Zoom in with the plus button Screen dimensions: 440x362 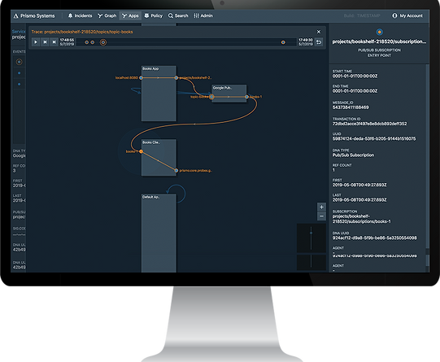point(321,207)
